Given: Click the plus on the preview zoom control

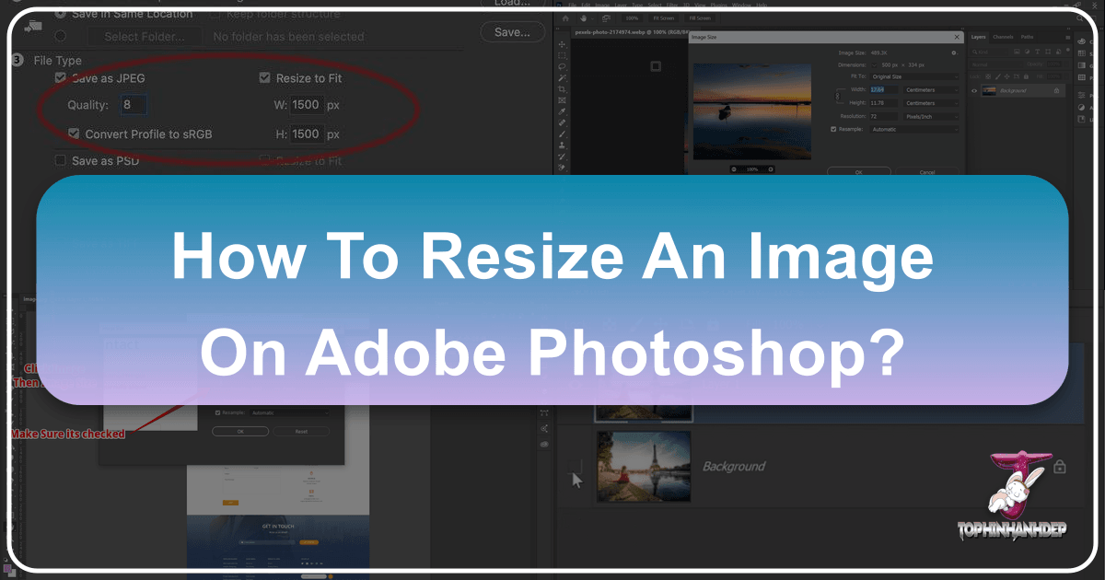Looking at the screenshot, I should click(x=770, y=169).
